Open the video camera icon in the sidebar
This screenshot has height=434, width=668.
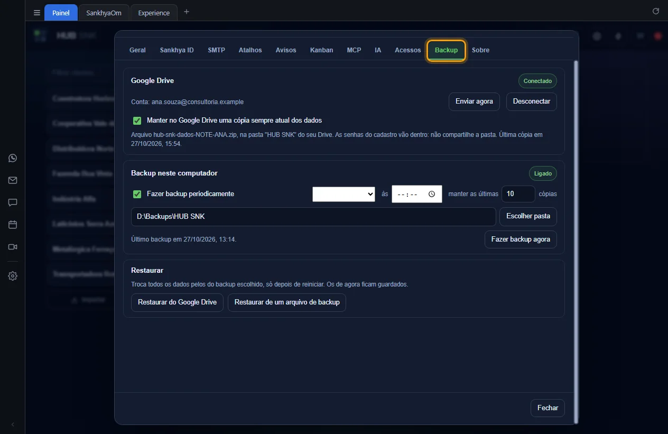tap(13, 247)
